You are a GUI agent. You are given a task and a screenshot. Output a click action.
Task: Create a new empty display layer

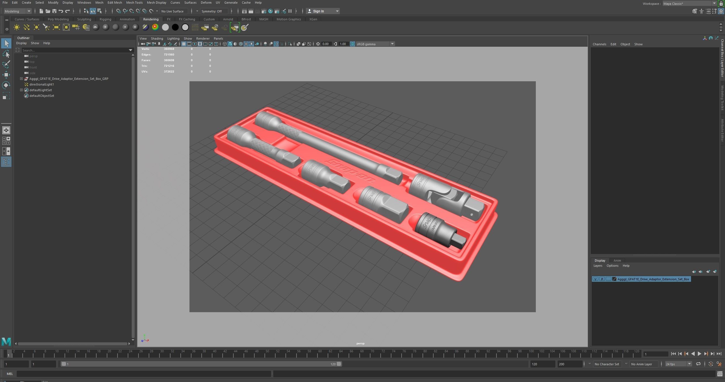click(708, 272)
